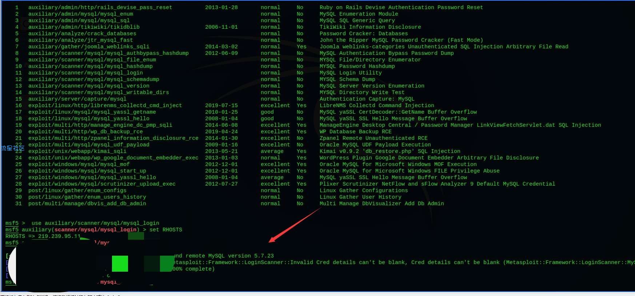Click description 'Multi Manage DbVisualizer Add Db Admin'

tap(382, 203)
